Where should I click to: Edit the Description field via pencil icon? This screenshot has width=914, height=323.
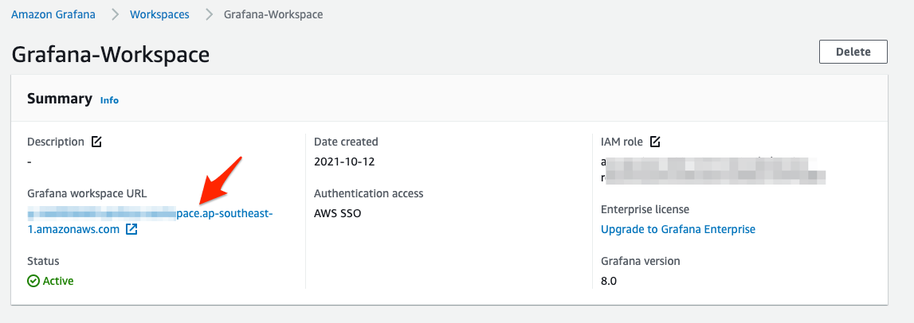[96, 142]
